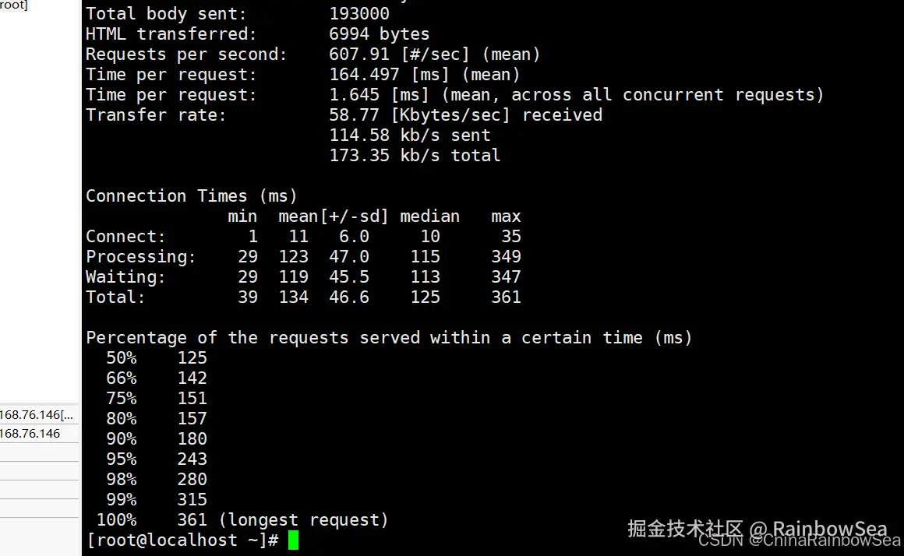Click the 'median' column header
This screenshot has height=556, width=904.
coord(429,216)
